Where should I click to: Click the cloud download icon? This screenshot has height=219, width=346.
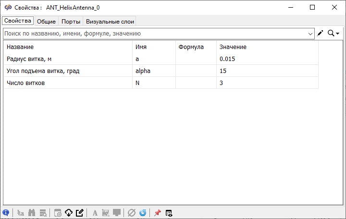point(68,213)
